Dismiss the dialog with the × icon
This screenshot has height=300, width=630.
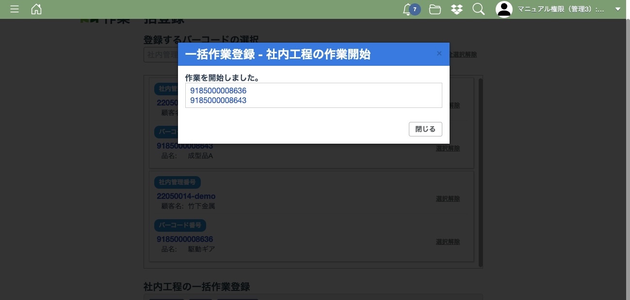(439, 54)
